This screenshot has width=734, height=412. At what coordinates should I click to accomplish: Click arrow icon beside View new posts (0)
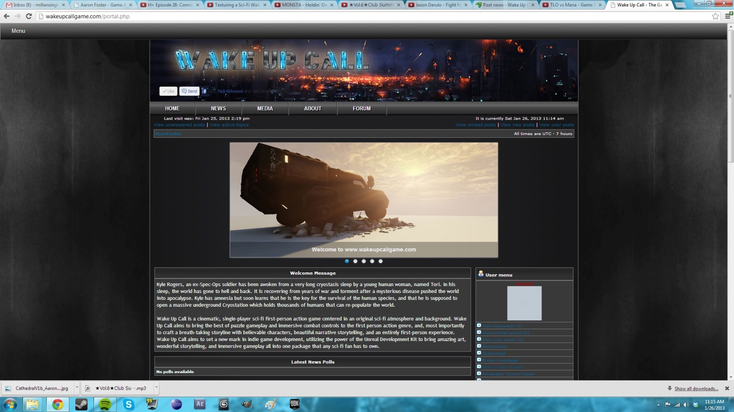pyautogui.click(x=479, y=325)
